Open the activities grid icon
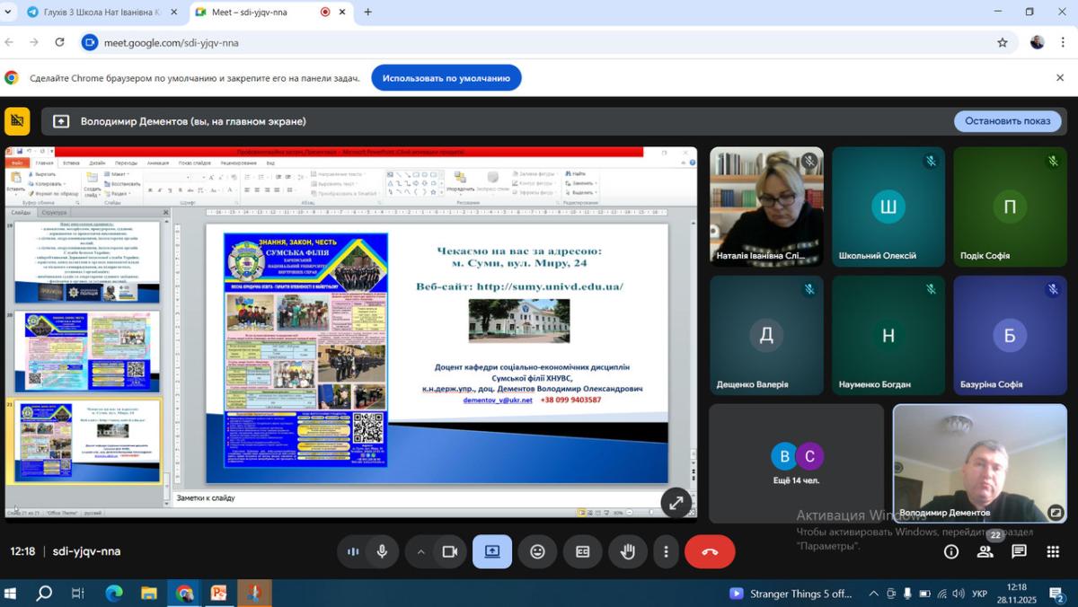The height and width of the screenshot is (607, 1078). point(1053,551)
